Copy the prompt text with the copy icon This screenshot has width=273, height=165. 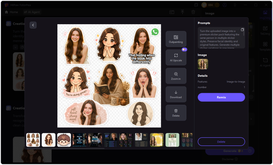242,30
